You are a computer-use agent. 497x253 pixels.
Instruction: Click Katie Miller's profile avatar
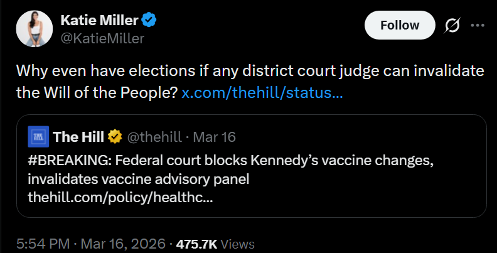[33, 29]
